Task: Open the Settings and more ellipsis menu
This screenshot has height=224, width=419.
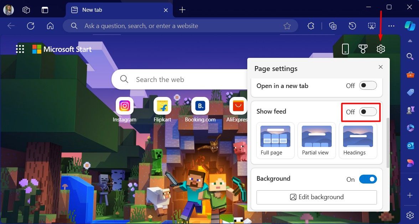Action: (391, 26)
